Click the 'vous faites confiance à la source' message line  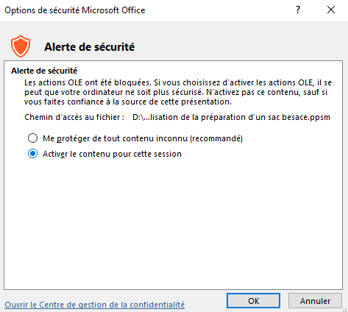pos(128,102)
